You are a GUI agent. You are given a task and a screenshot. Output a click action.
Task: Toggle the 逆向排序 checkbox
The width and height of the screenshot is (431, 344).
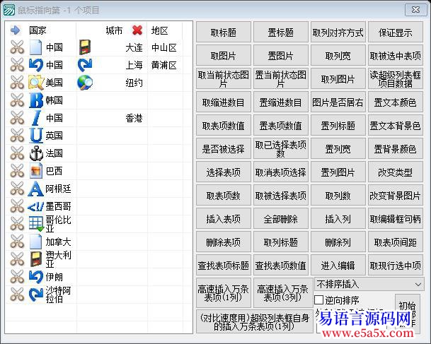[x=319, y=300]
